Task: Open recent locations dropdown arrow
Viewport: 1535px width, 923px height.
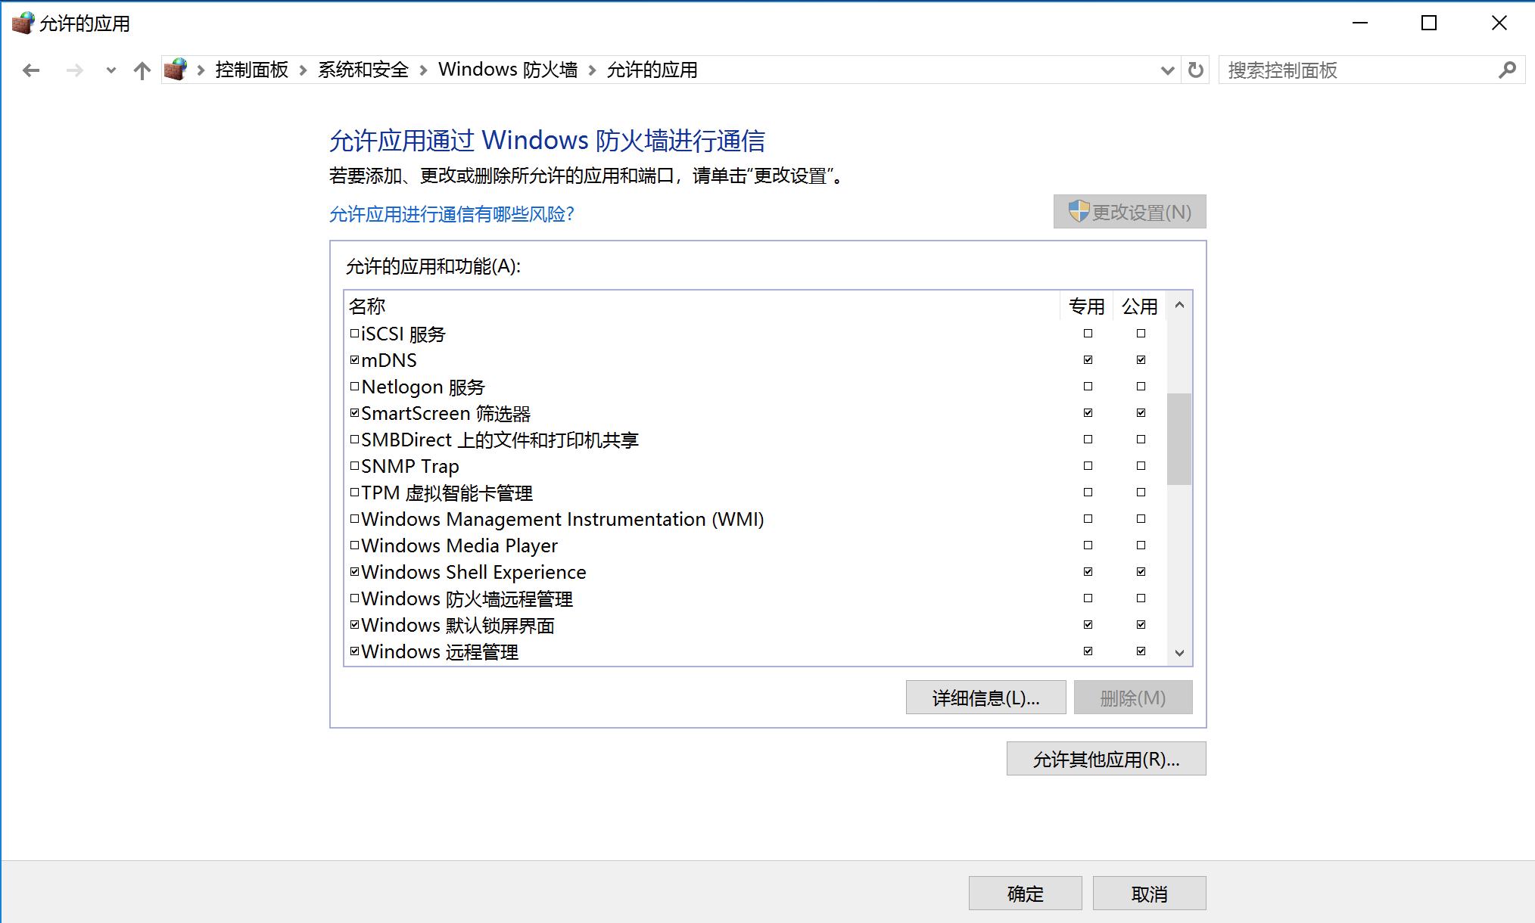Action: coord(111,70)
